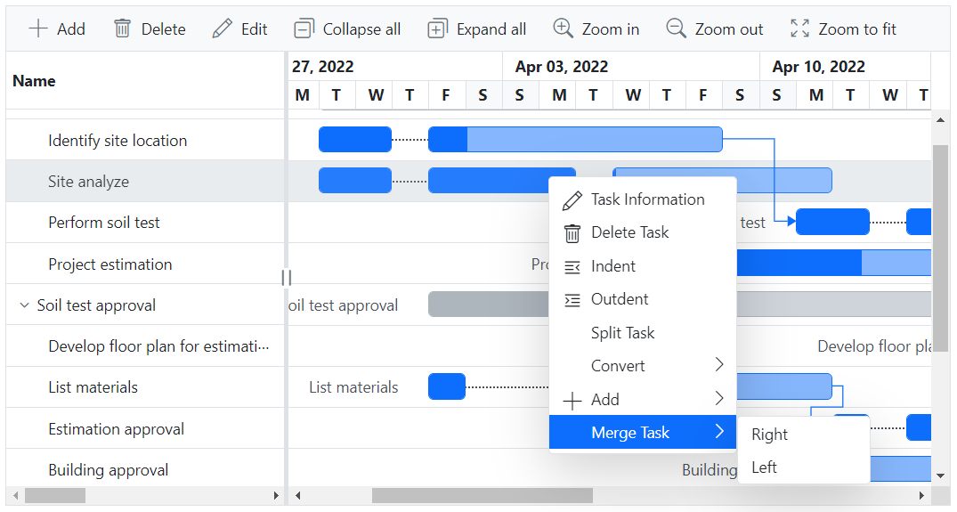Choose Delete Task menu entry
The height and width of the screenshot is (512, 957).
[x=643, y=232]
